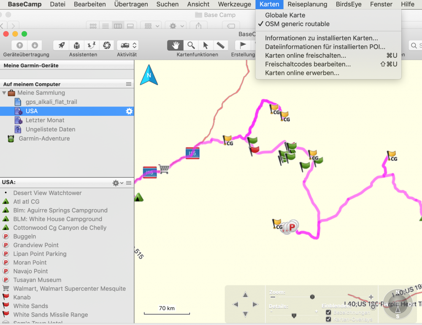
Task: Select the magnifier zoom tool
Action: click(191, 45)
